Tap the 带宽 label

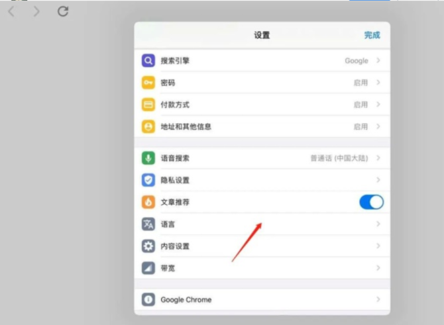tap(168, 269)
